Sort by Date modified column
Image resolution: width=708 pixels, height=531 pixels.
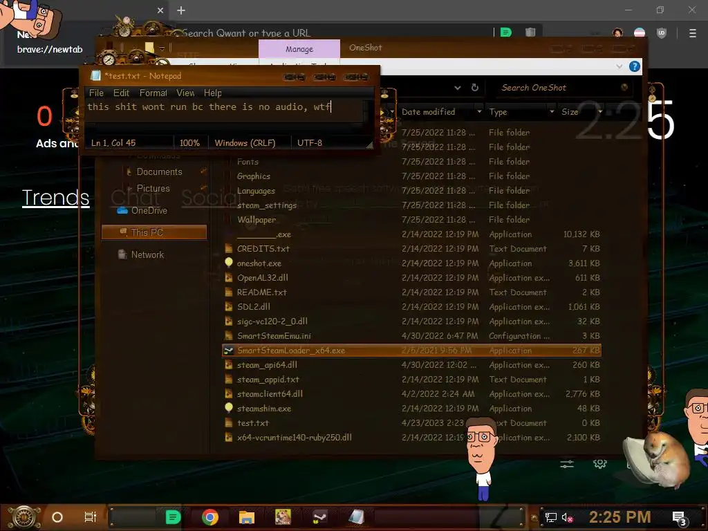[x=428, y=111]
